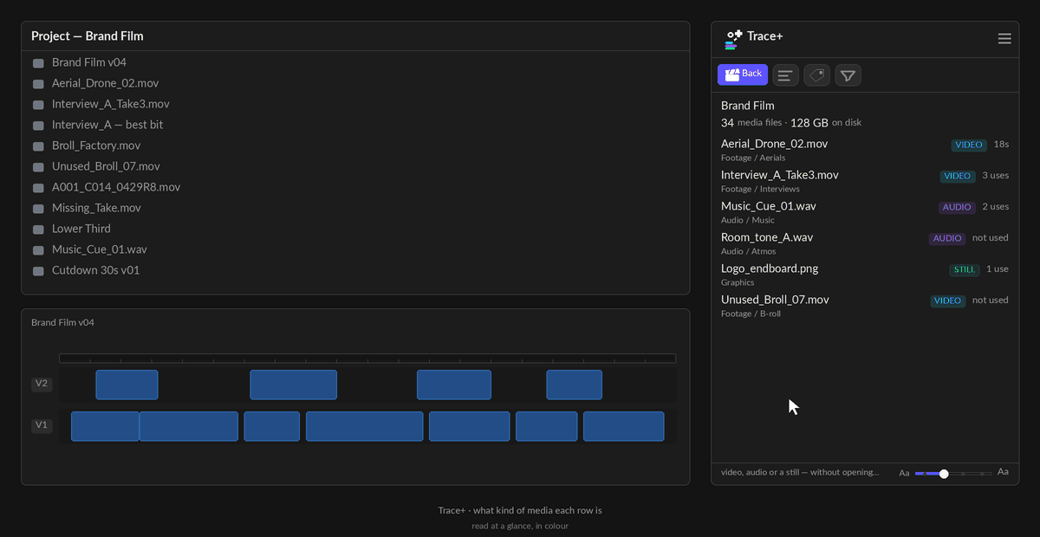The image size is (1040, 537).
Task: Click AUDIO tag on Music_Cue_01.wav row
Action: (x=957, y=208)
